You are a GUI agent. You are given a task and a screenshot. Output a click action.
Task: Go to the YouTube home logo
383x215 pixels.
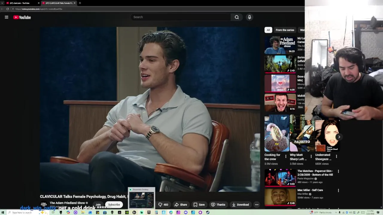pos(22,17)
